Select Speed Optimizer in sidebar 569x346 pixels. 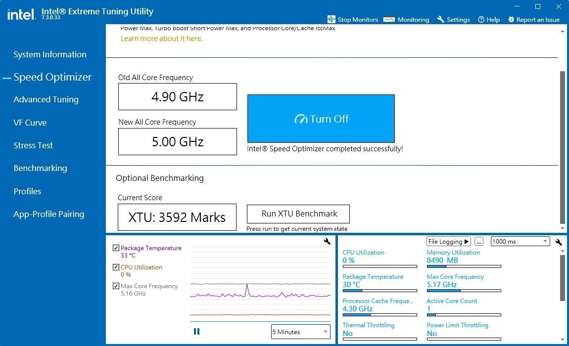tap(52, 77)
